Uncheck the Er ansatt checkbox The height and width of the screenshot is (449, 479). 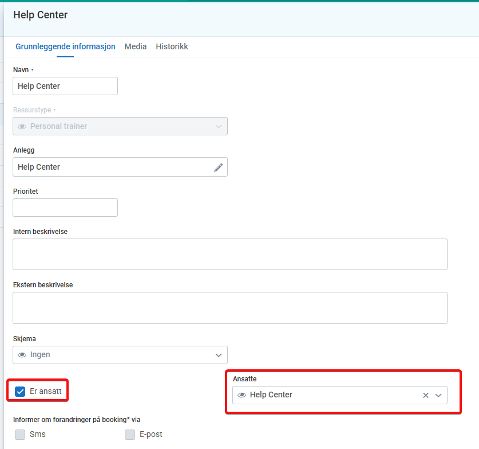[x=20, y=392]
